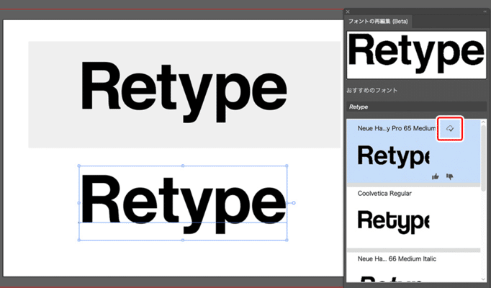Click the thumbs down icon for Neue Haas 65 Medium

tap(450, 176)
